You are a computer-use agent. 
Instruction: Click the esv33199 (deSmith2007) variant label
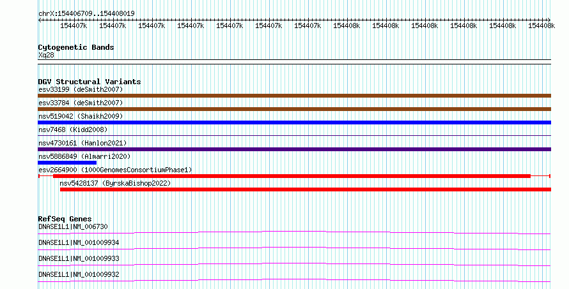(81, 89)
